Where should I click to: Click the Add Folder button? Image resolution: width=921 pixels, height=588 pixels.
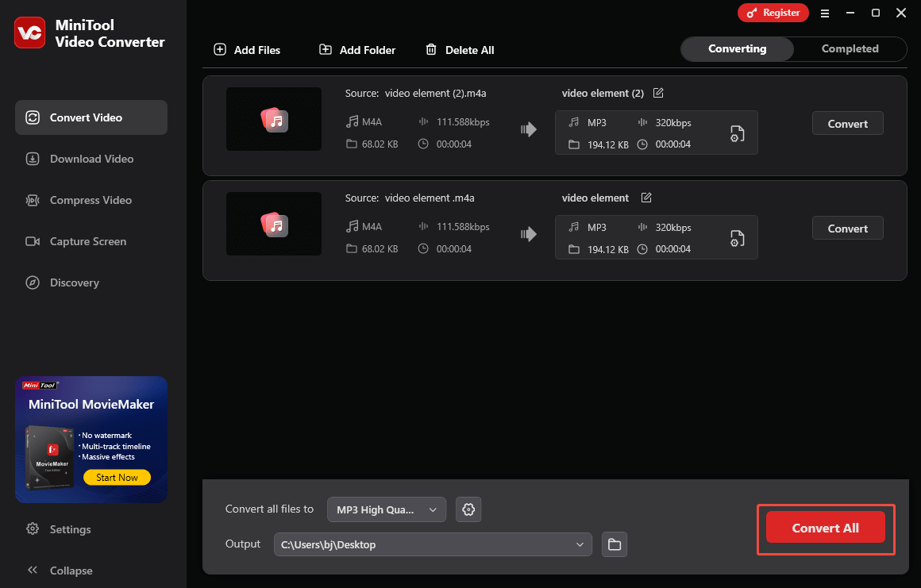[357, 50]
